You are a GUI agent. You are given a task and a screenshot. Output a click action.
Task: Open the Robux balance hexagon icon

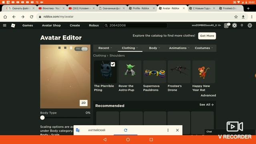234,25
